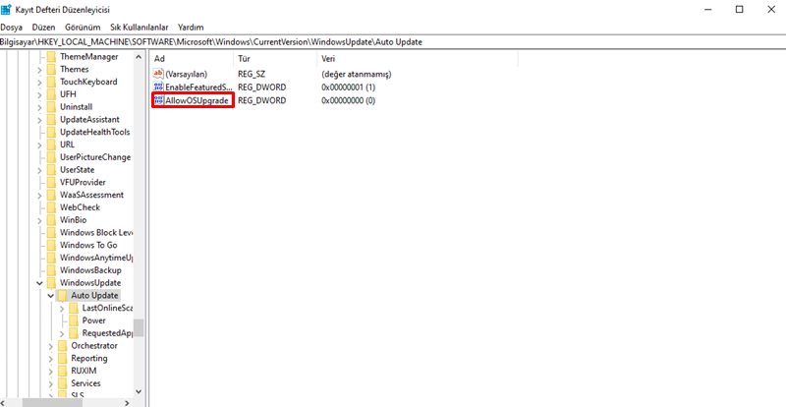
Task: Click the URL folder icon
Action: tap(51, 145)
